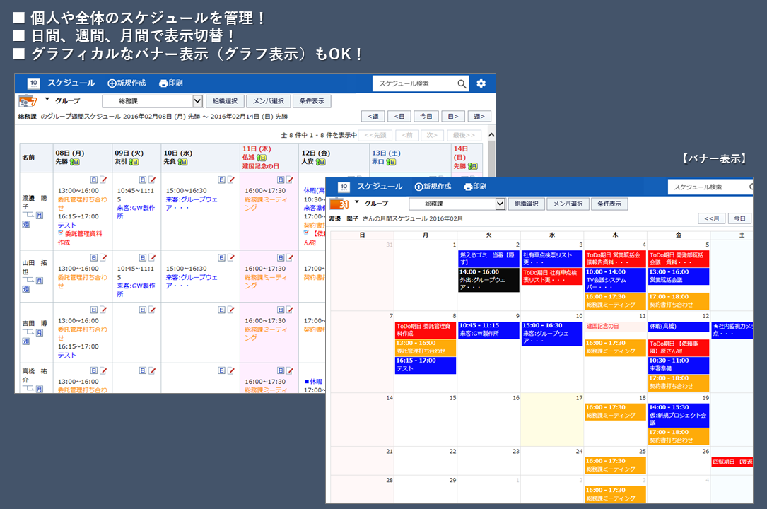Click the calendar 31 icon in monthly view

340,204
